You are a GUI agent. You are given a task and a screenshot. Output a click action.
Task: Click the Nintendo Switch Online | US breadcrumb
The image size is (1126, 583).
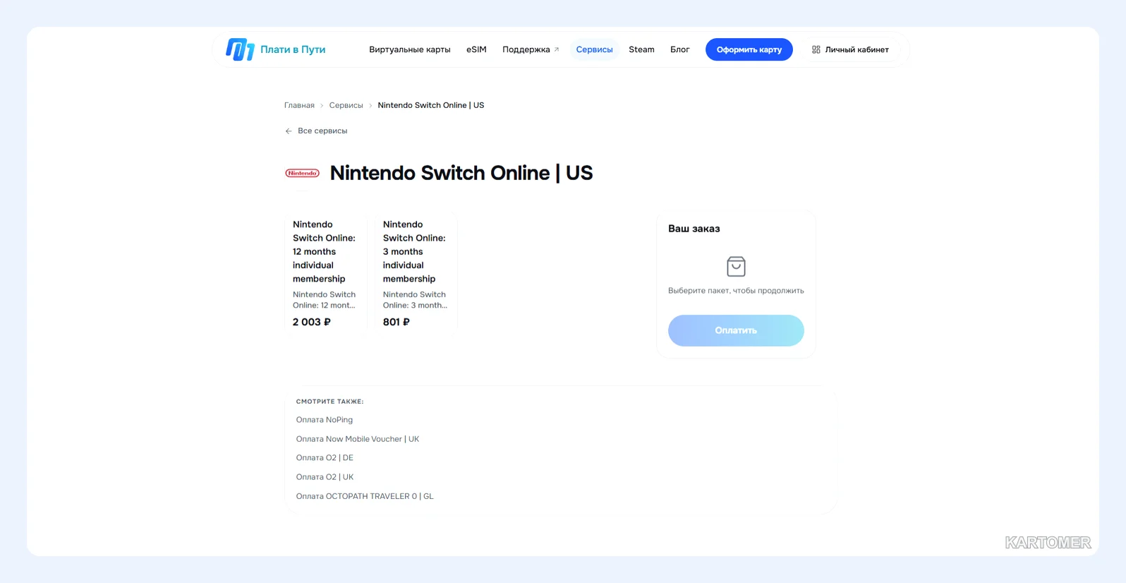coord(430,105)
